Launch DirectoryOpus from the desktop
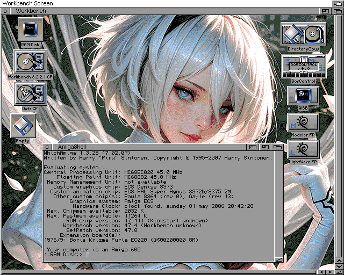Screen dimensions: 344x275 point(303,34)
